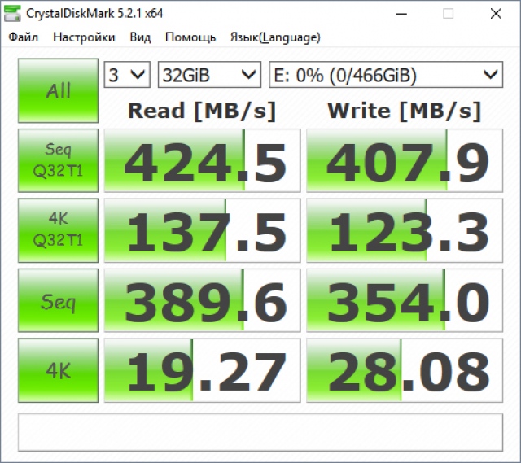The image size is (521, 463).
Task: Start the Seq Q32T1 test
Action: [58, 160]
